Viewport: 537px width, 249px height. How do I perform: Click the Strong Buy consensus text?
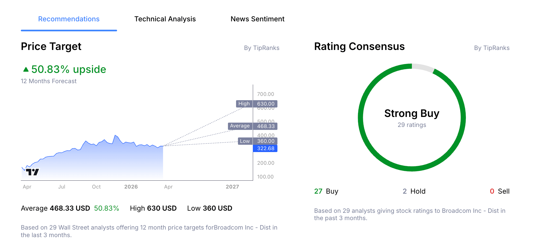click(412, 113)
